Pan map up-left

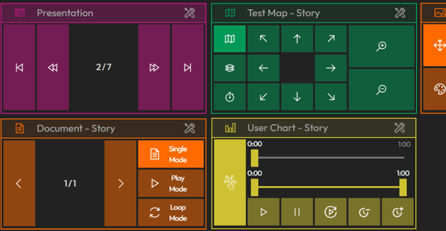[264, 39]
